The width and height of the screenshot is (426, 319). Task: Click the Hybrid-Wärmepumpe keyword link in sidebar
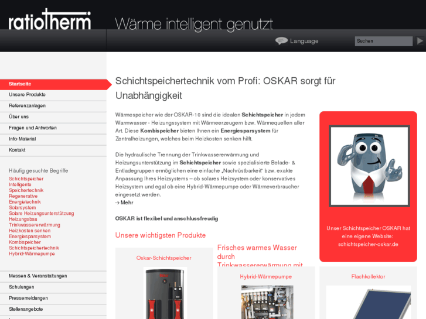(32, 254)
